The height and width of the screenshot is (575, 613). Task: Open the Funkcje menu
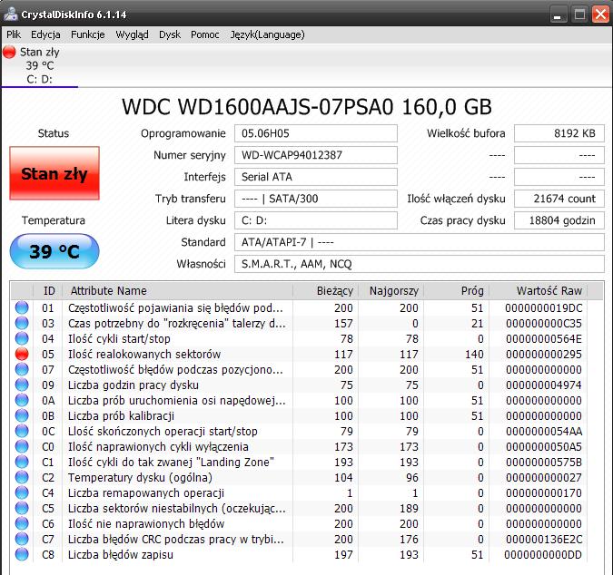[88, 34]
